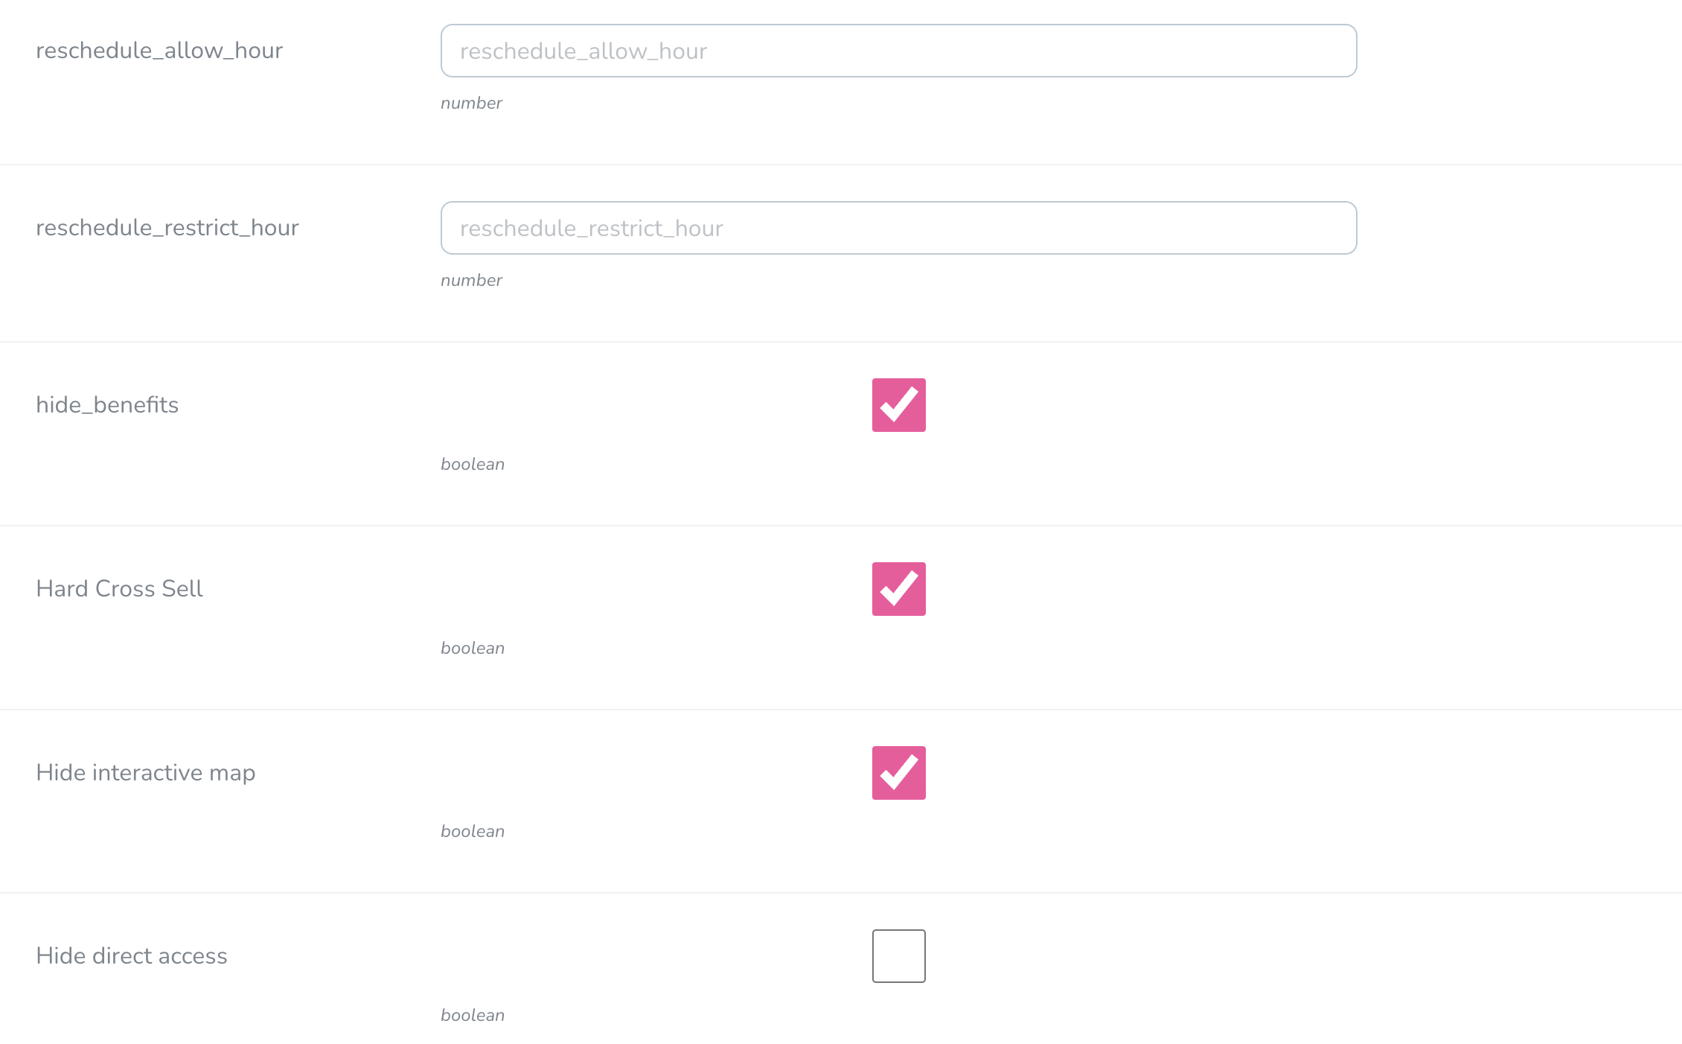Click the Hard Cross Sell label
The height and width of the screenshot is (1044, 1682).
coord(119,589)
